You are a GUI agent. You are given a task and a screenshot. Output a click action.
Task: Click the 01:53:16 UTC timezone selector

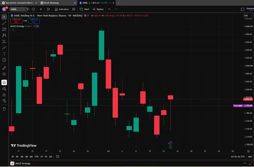pos(238,157)
